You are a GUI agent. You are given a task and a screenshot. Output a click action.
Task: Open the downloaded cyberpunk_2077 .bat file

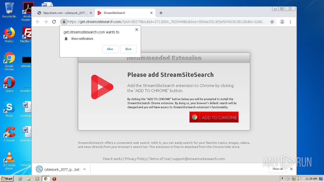click(62, 169)
